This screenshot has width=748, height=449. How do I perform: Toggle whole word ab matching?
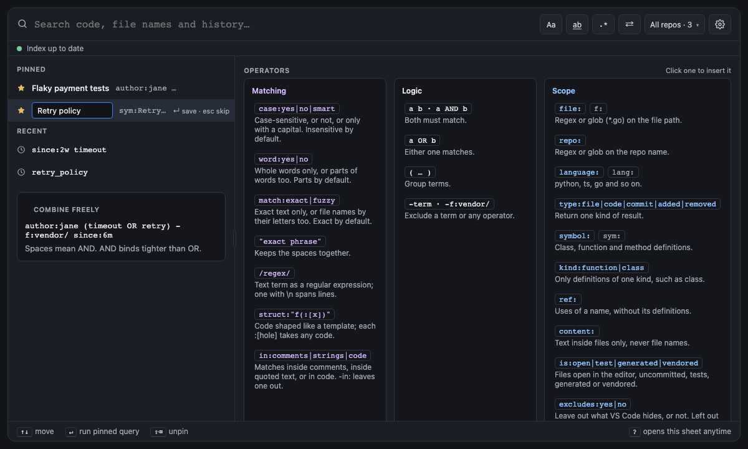[x=577, y=24]
